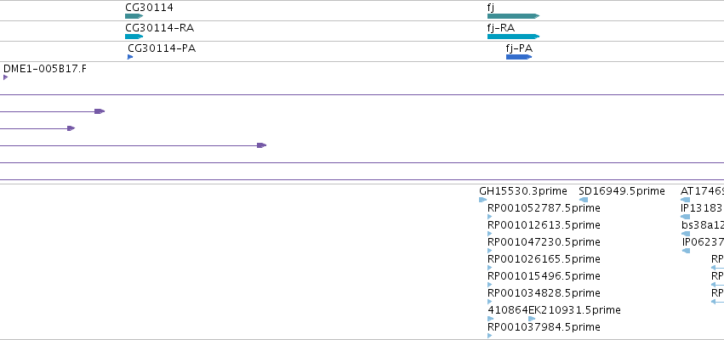
Task: Open the RP001037984.5prime label
Action: point(544,327)
